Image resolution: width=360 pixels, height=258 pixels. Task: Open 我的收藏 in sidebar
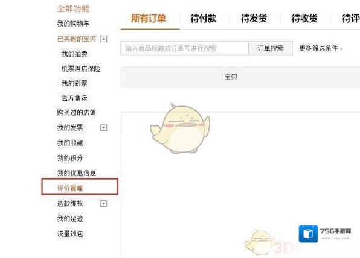tap(70, 143)
